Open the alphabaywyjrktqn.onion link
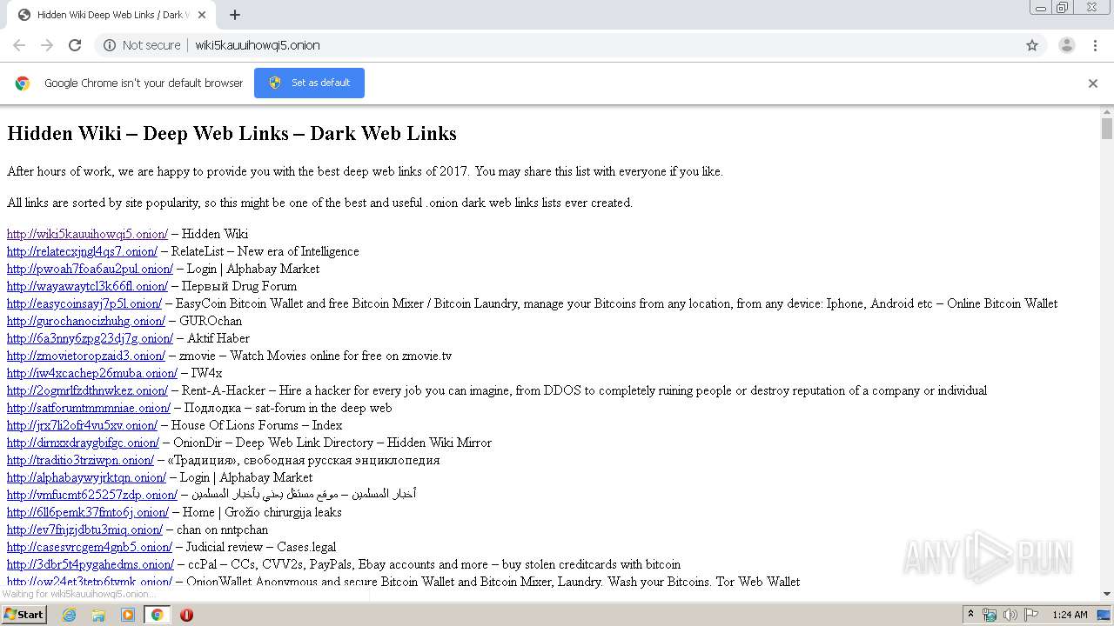This screenshot has width=1114, height=626. tap(86, 477)
